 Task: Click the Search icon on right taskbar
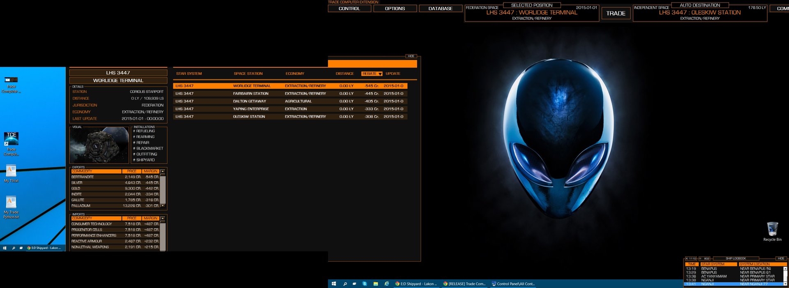coord(345,283)
